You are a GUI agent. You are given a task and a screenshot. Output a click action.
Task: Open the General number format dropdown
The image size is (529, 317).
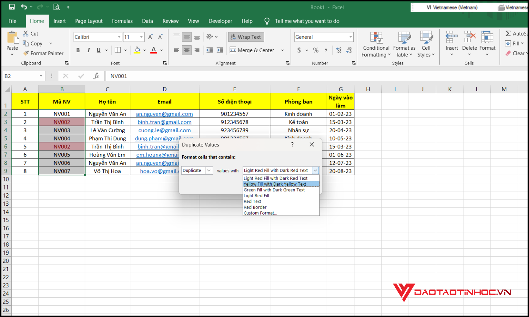click(351, 37)
